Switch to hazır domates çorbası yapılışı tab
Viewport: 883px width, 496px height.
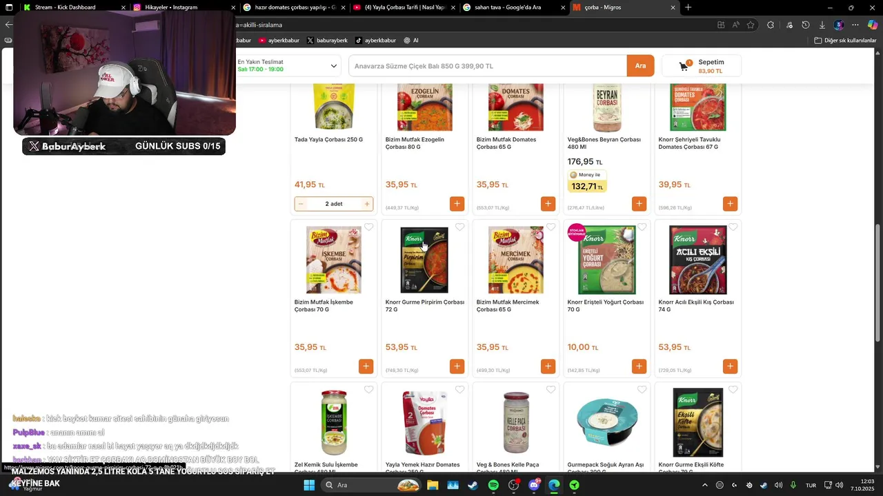(295, 8)
